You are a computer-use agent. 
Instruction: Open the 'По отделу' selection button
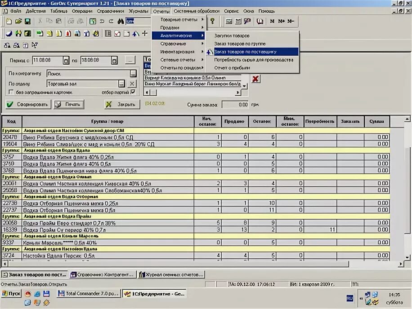point(121,84)
